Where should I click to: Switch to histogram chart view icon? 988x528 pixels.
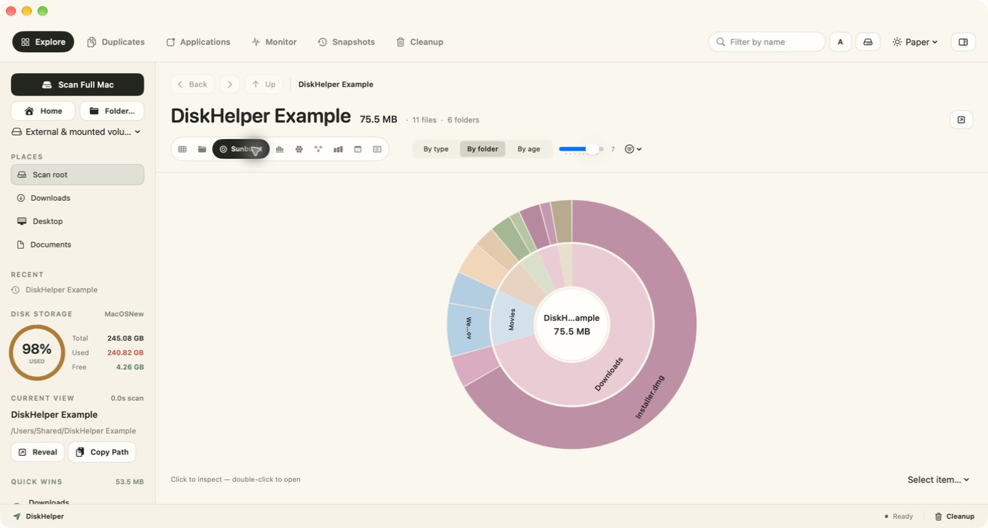click(x=280, y=149)
